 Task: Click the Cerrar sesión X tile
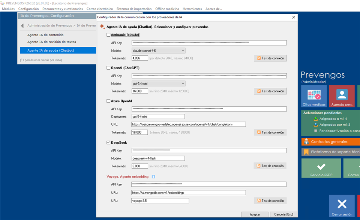coord(342,206)
